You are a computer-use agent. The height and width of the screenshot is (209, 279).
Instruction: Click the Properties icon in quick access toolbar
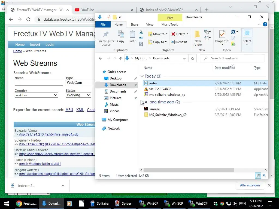coord(108,17)
